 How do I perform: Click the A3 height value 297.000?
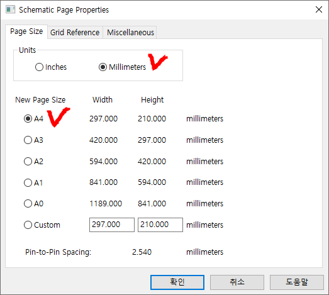152,140
